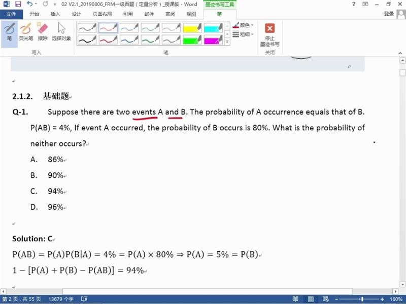406x304 pixels.
Task: Switch to the Review (审阅) tab
Action: point(170,14)
